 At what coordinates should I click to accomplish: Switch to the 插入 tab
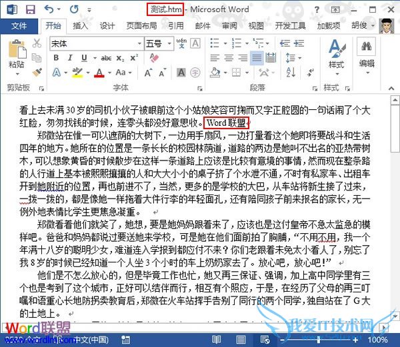[80, 26]
